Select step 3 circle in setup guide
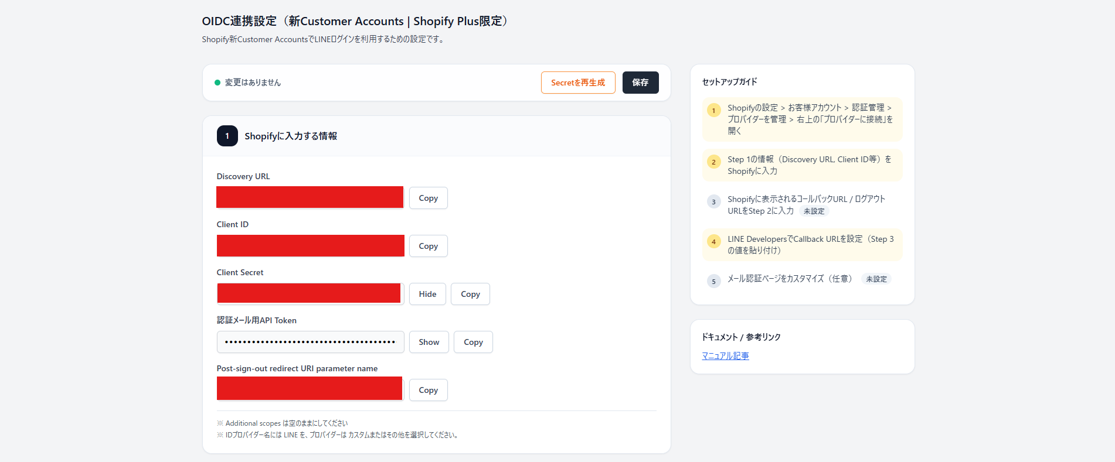Viewport: 1115px width, 462px height. pyautogui.click(x=713, y=202)
